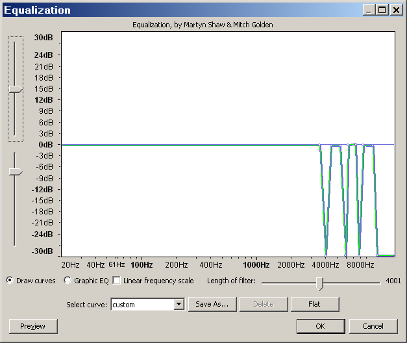Viewport: 407px width, 343px height.
Task: Click the Flat button
Action: click(x=315, y=304)
